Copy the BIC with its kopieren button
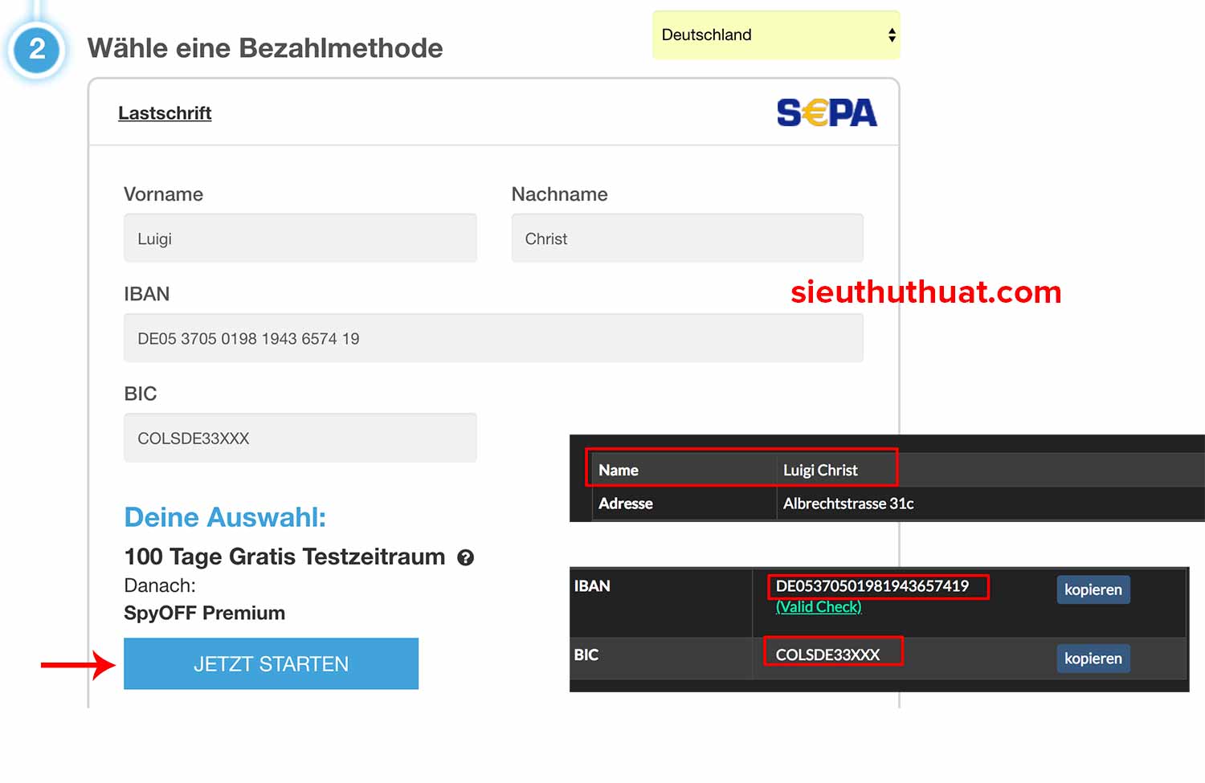The height and width of the screenshot is (783, 1205). pyautogui.click(x=1093, y=659)
